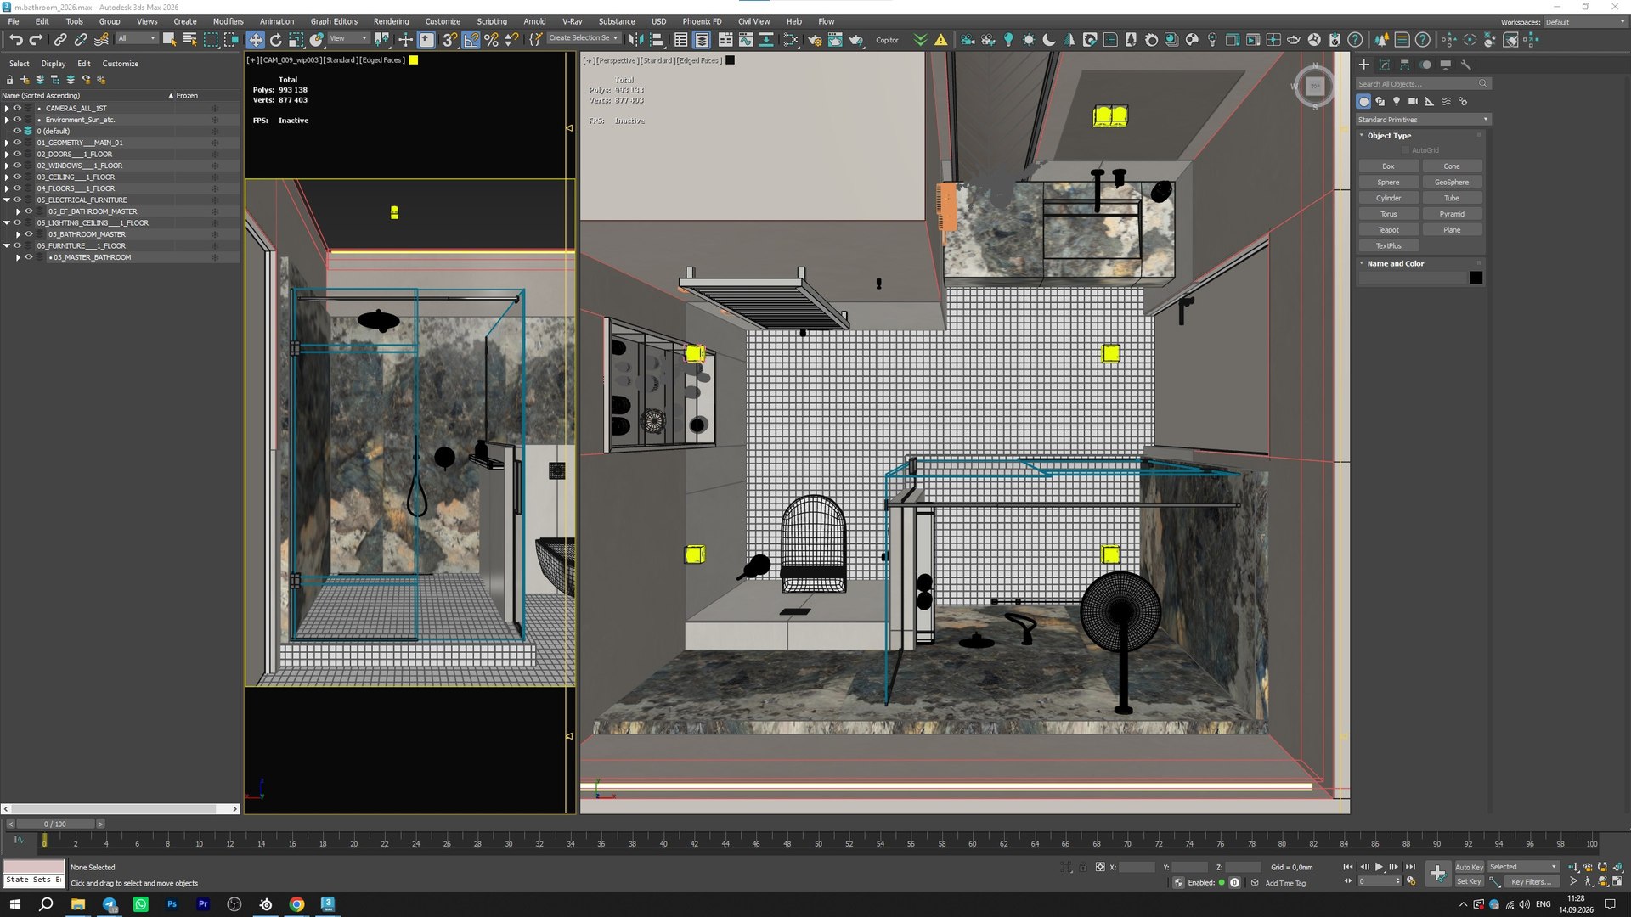Click the yellow warning triangle icon
Viewport: 1631px width, 917px height.
pyautogui.click(x=941, y=40)
